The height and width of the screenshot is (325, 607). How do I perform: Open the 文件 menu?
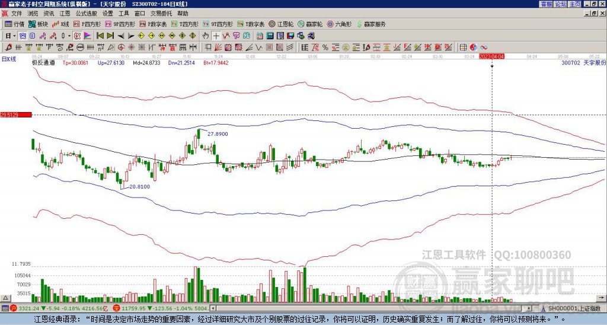[17, 14]
